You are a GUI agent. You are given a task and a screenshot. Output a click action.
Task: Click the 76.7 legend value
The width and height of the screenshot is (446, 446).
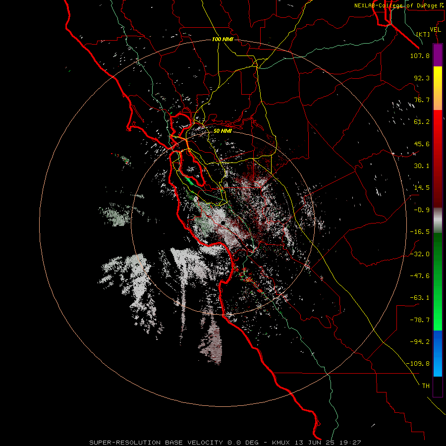[422, 100]
